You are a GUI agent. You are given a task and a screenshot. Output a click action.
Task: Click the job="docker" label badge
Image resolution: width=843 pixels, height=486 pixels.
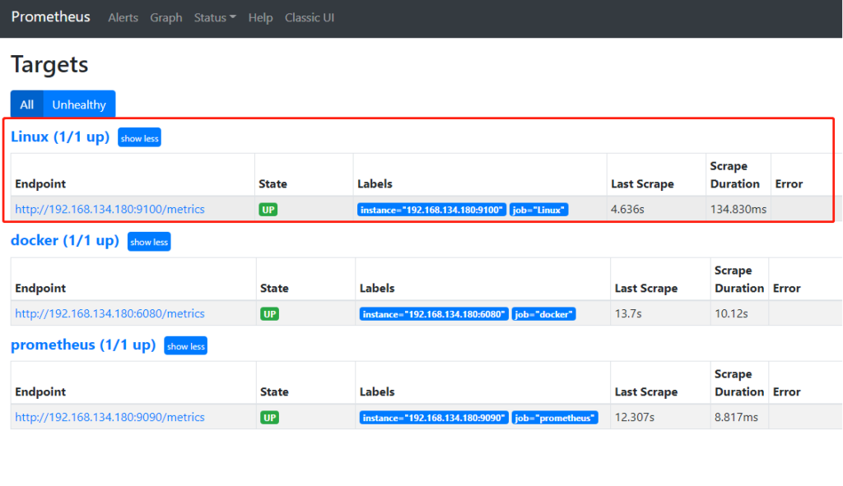(x=543, y=313)
